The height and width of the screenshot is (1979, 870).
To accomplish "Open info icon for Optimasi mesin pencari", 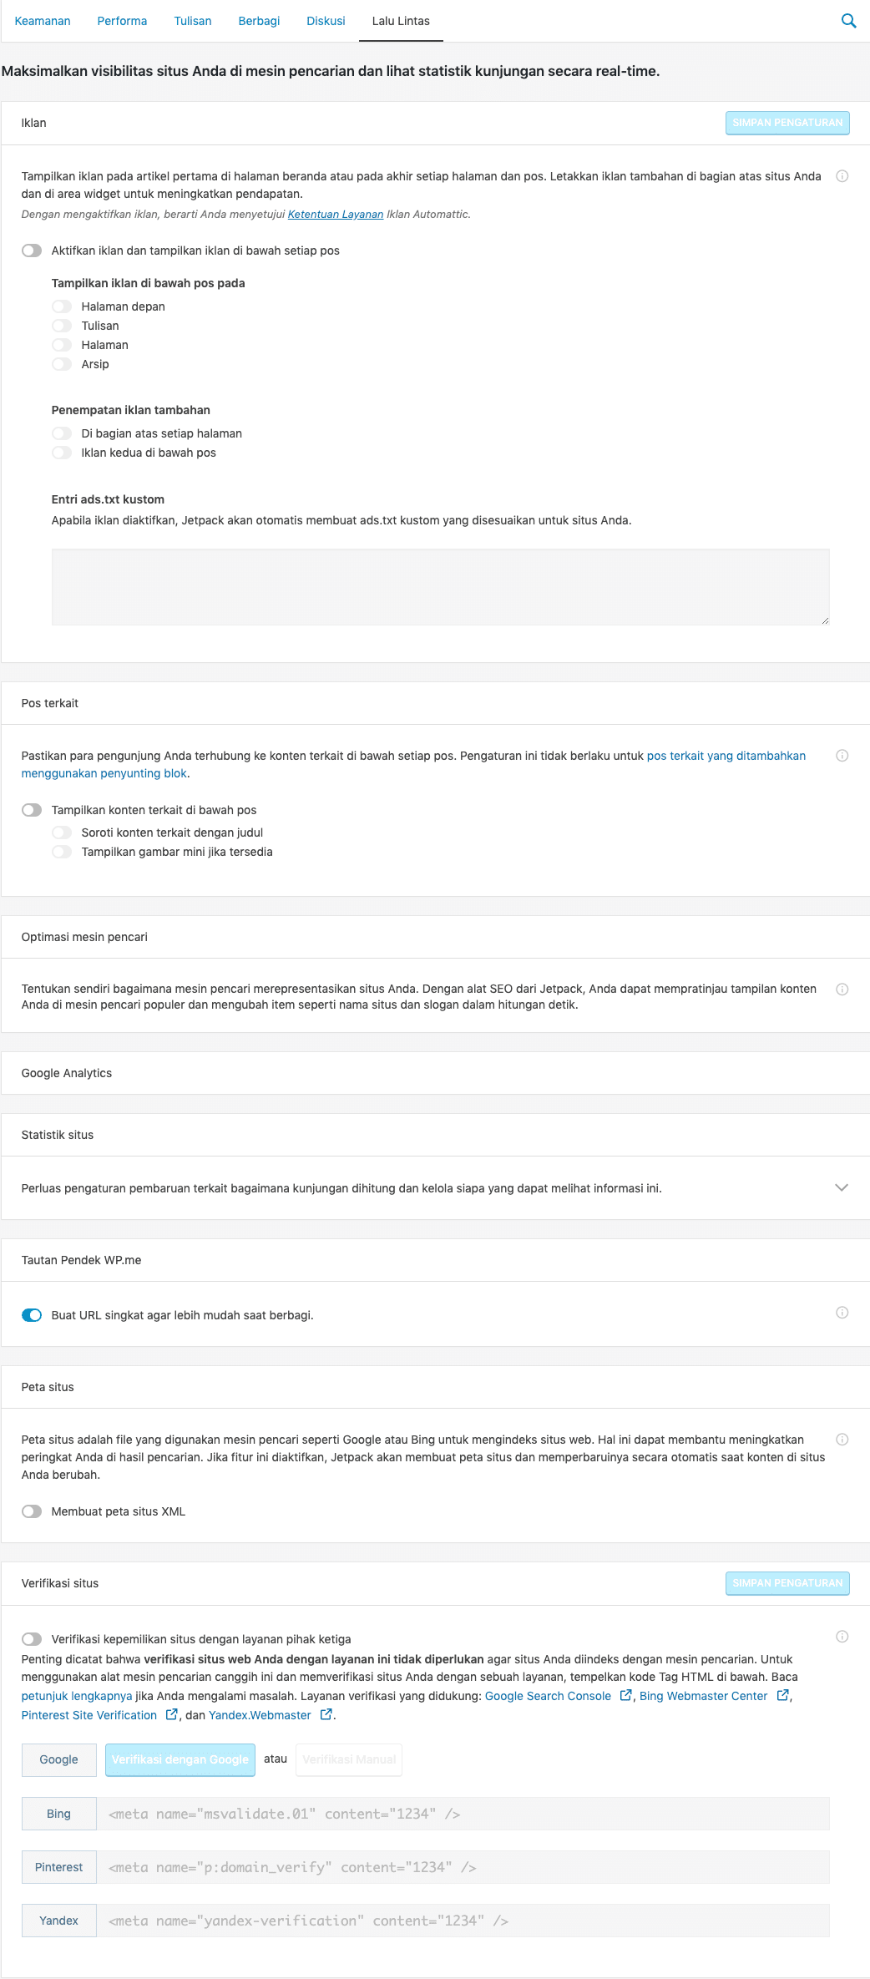I will [x=842, y=989].
